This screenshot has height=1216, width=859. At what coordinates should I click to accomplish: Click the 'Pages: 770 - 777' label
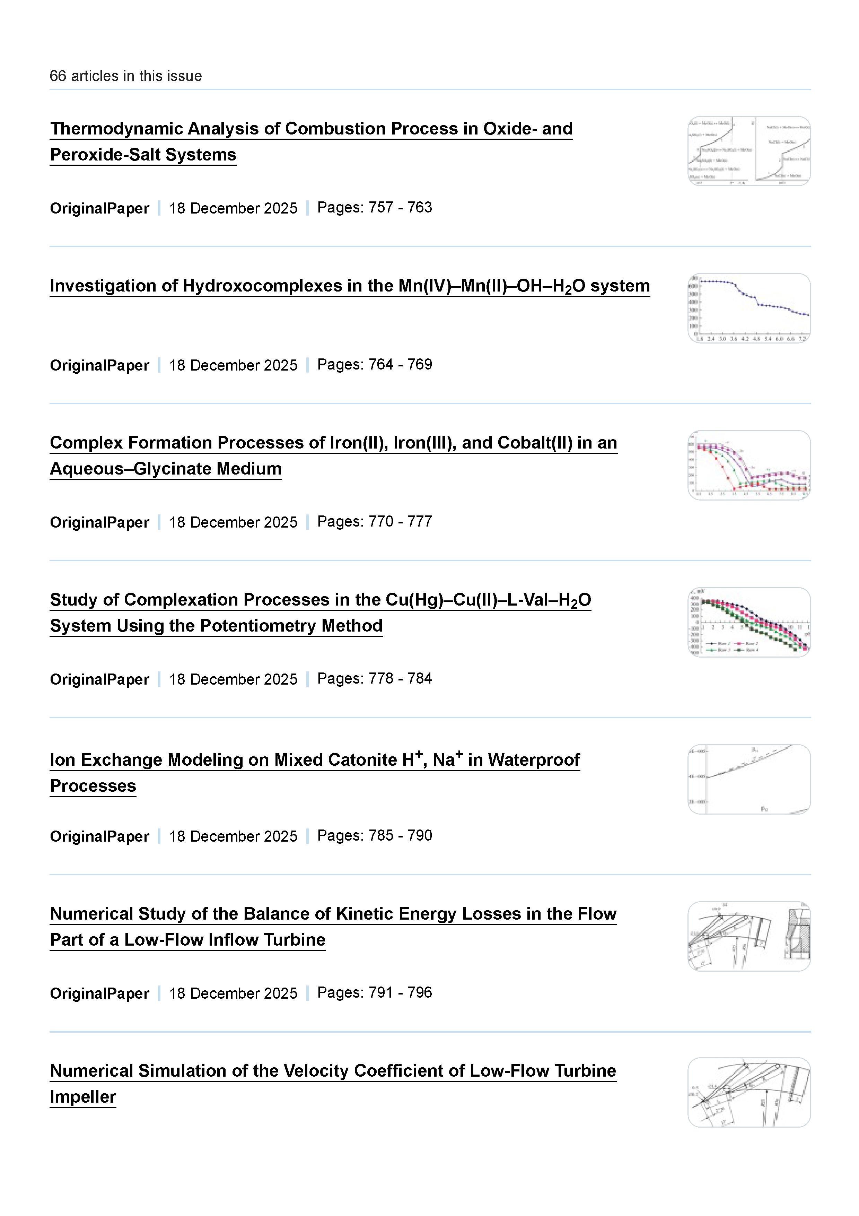[374, 522]
